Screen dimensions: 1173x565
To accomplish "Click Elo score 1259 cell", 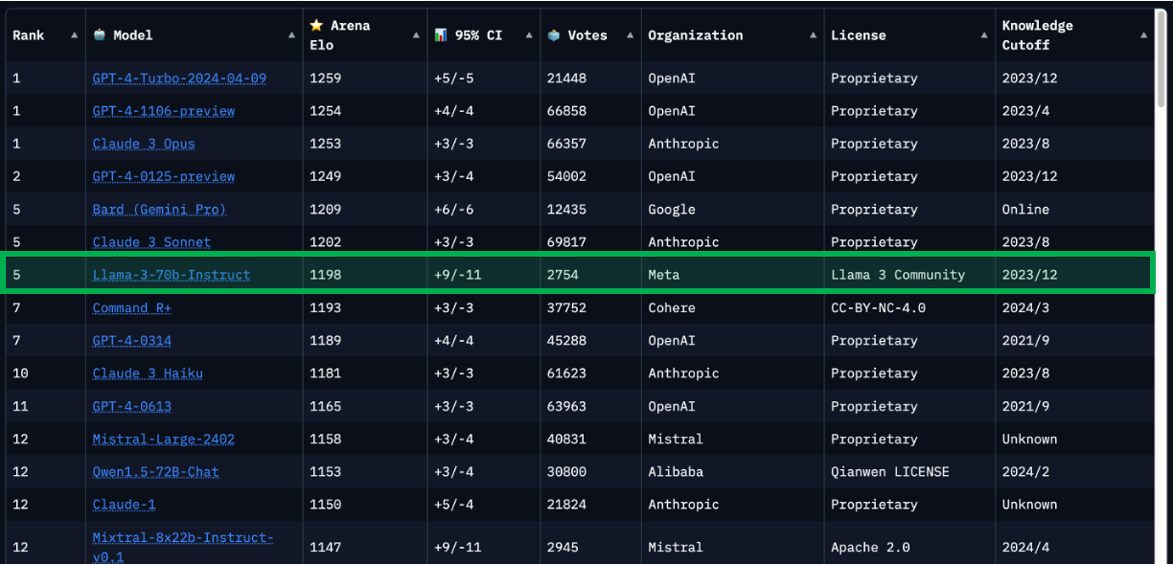I will [x=325, y=79].
